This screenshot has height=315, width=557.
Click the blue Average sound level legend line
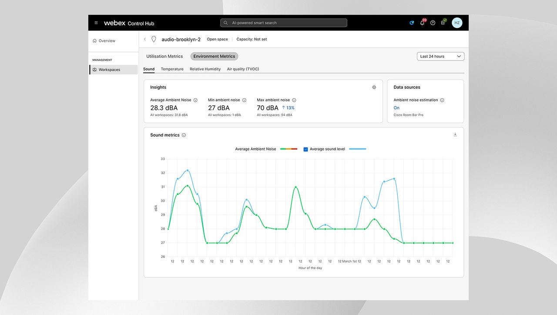pyautogui.click(x=357, y=149)
